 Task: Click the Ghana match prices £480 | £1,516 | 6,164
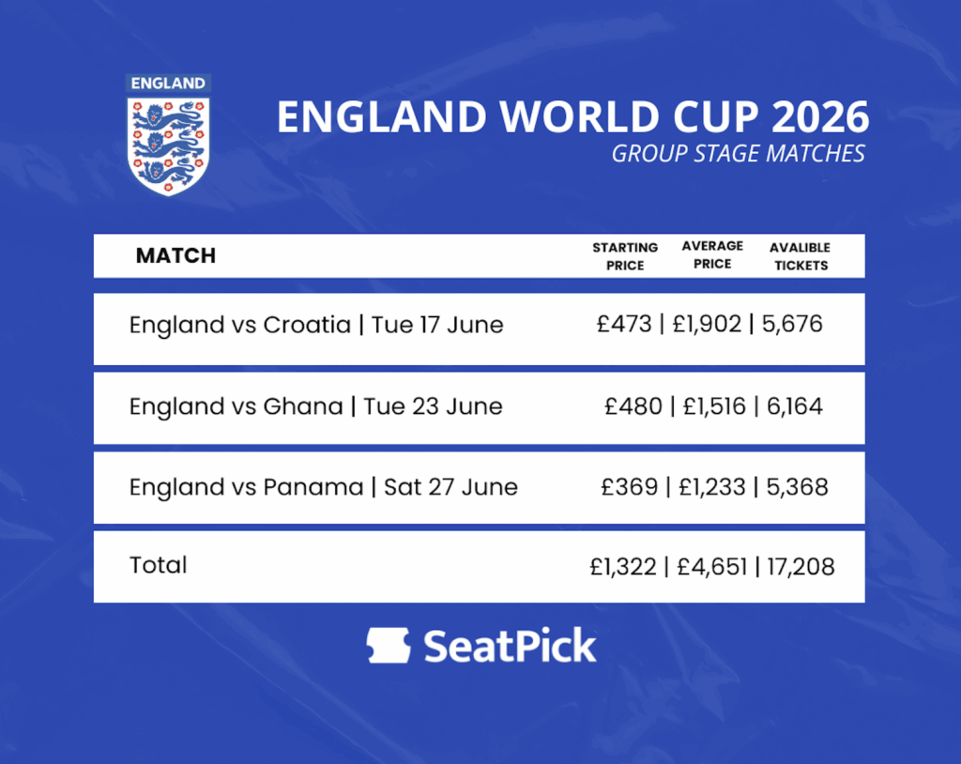pyautogui.click(x=713, y=406)
